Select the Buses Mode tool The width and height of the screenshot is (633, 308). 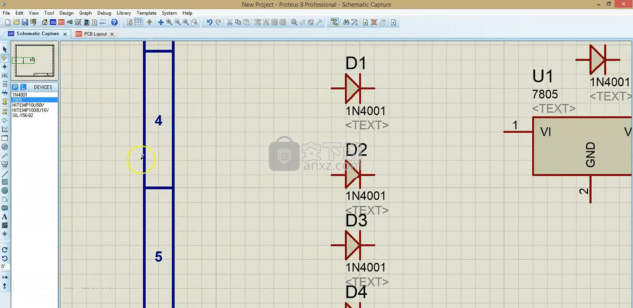pos(5,93)
